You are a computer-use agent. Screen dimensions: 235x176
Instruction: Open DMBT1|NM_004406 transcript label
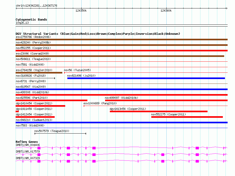28,145
